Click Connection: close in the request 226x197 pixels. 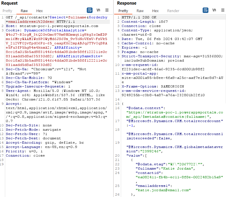25,156
